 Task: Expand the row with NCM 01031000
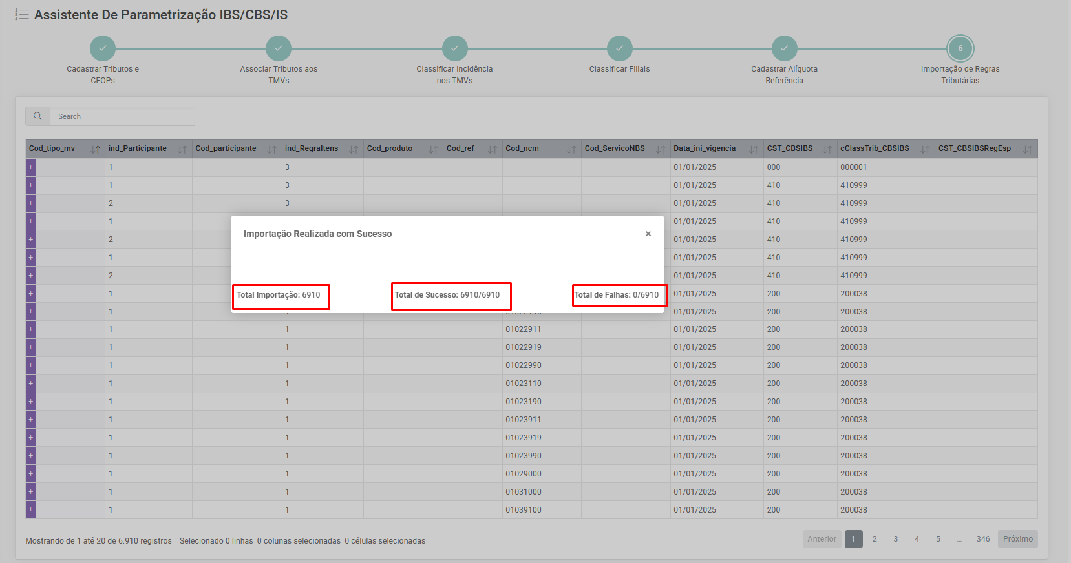[30, 492]
